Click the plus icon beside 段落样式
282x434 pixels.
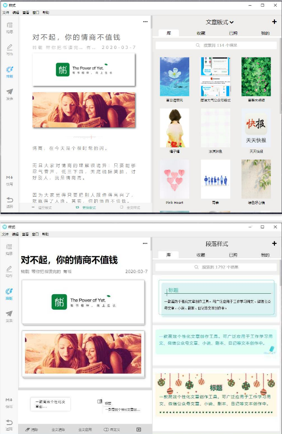(274, 243)
